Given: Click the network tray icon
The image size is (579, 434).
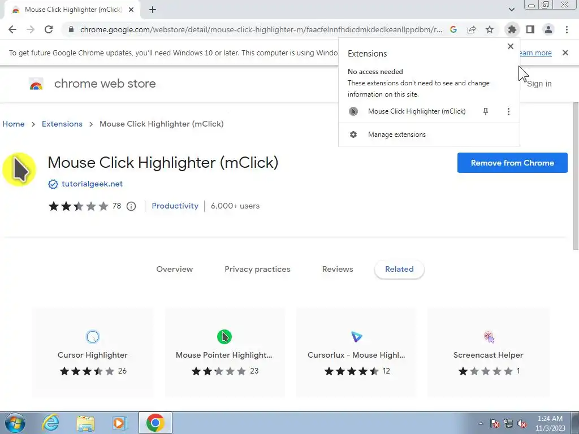Looking at the screenshot, I should [508, 424].
